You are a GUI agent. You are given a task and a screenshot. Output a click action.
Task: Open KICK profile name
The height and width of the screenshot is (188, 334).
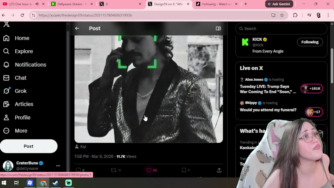click(257, 39)
